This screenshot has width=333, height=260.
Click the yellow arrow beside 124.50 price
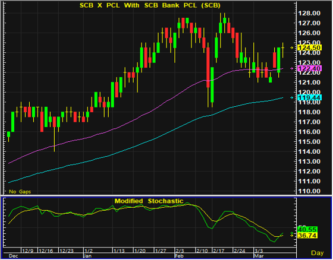click(x=291, y=48)
